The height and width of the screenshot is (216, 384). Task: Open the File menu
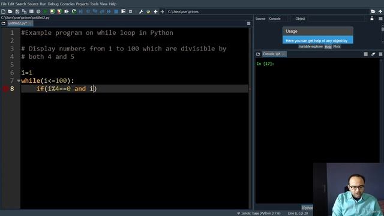(x=4, y=4)
